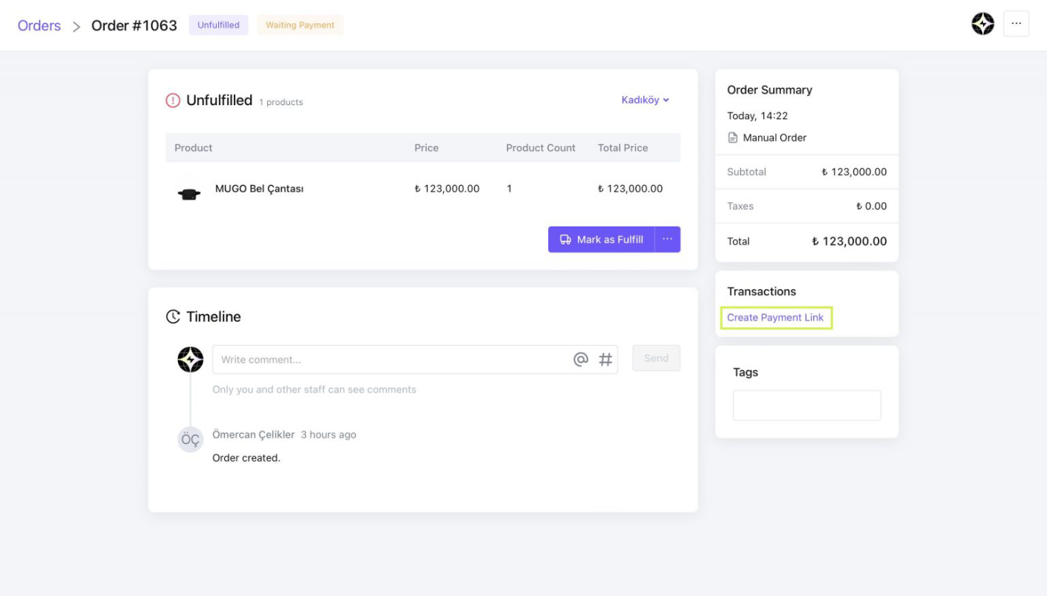Image resolution: width=1047 pixels, height=596 pixels.
Task: Click the Manual Order label
Action: 774,138
